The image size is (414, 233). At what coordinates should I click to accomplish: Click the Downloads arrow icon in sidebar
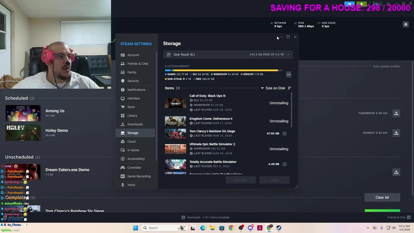(123, 124)
